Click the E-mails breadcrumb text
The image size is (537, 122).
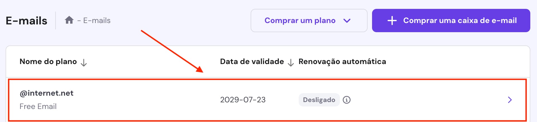(x=97, y=21)
